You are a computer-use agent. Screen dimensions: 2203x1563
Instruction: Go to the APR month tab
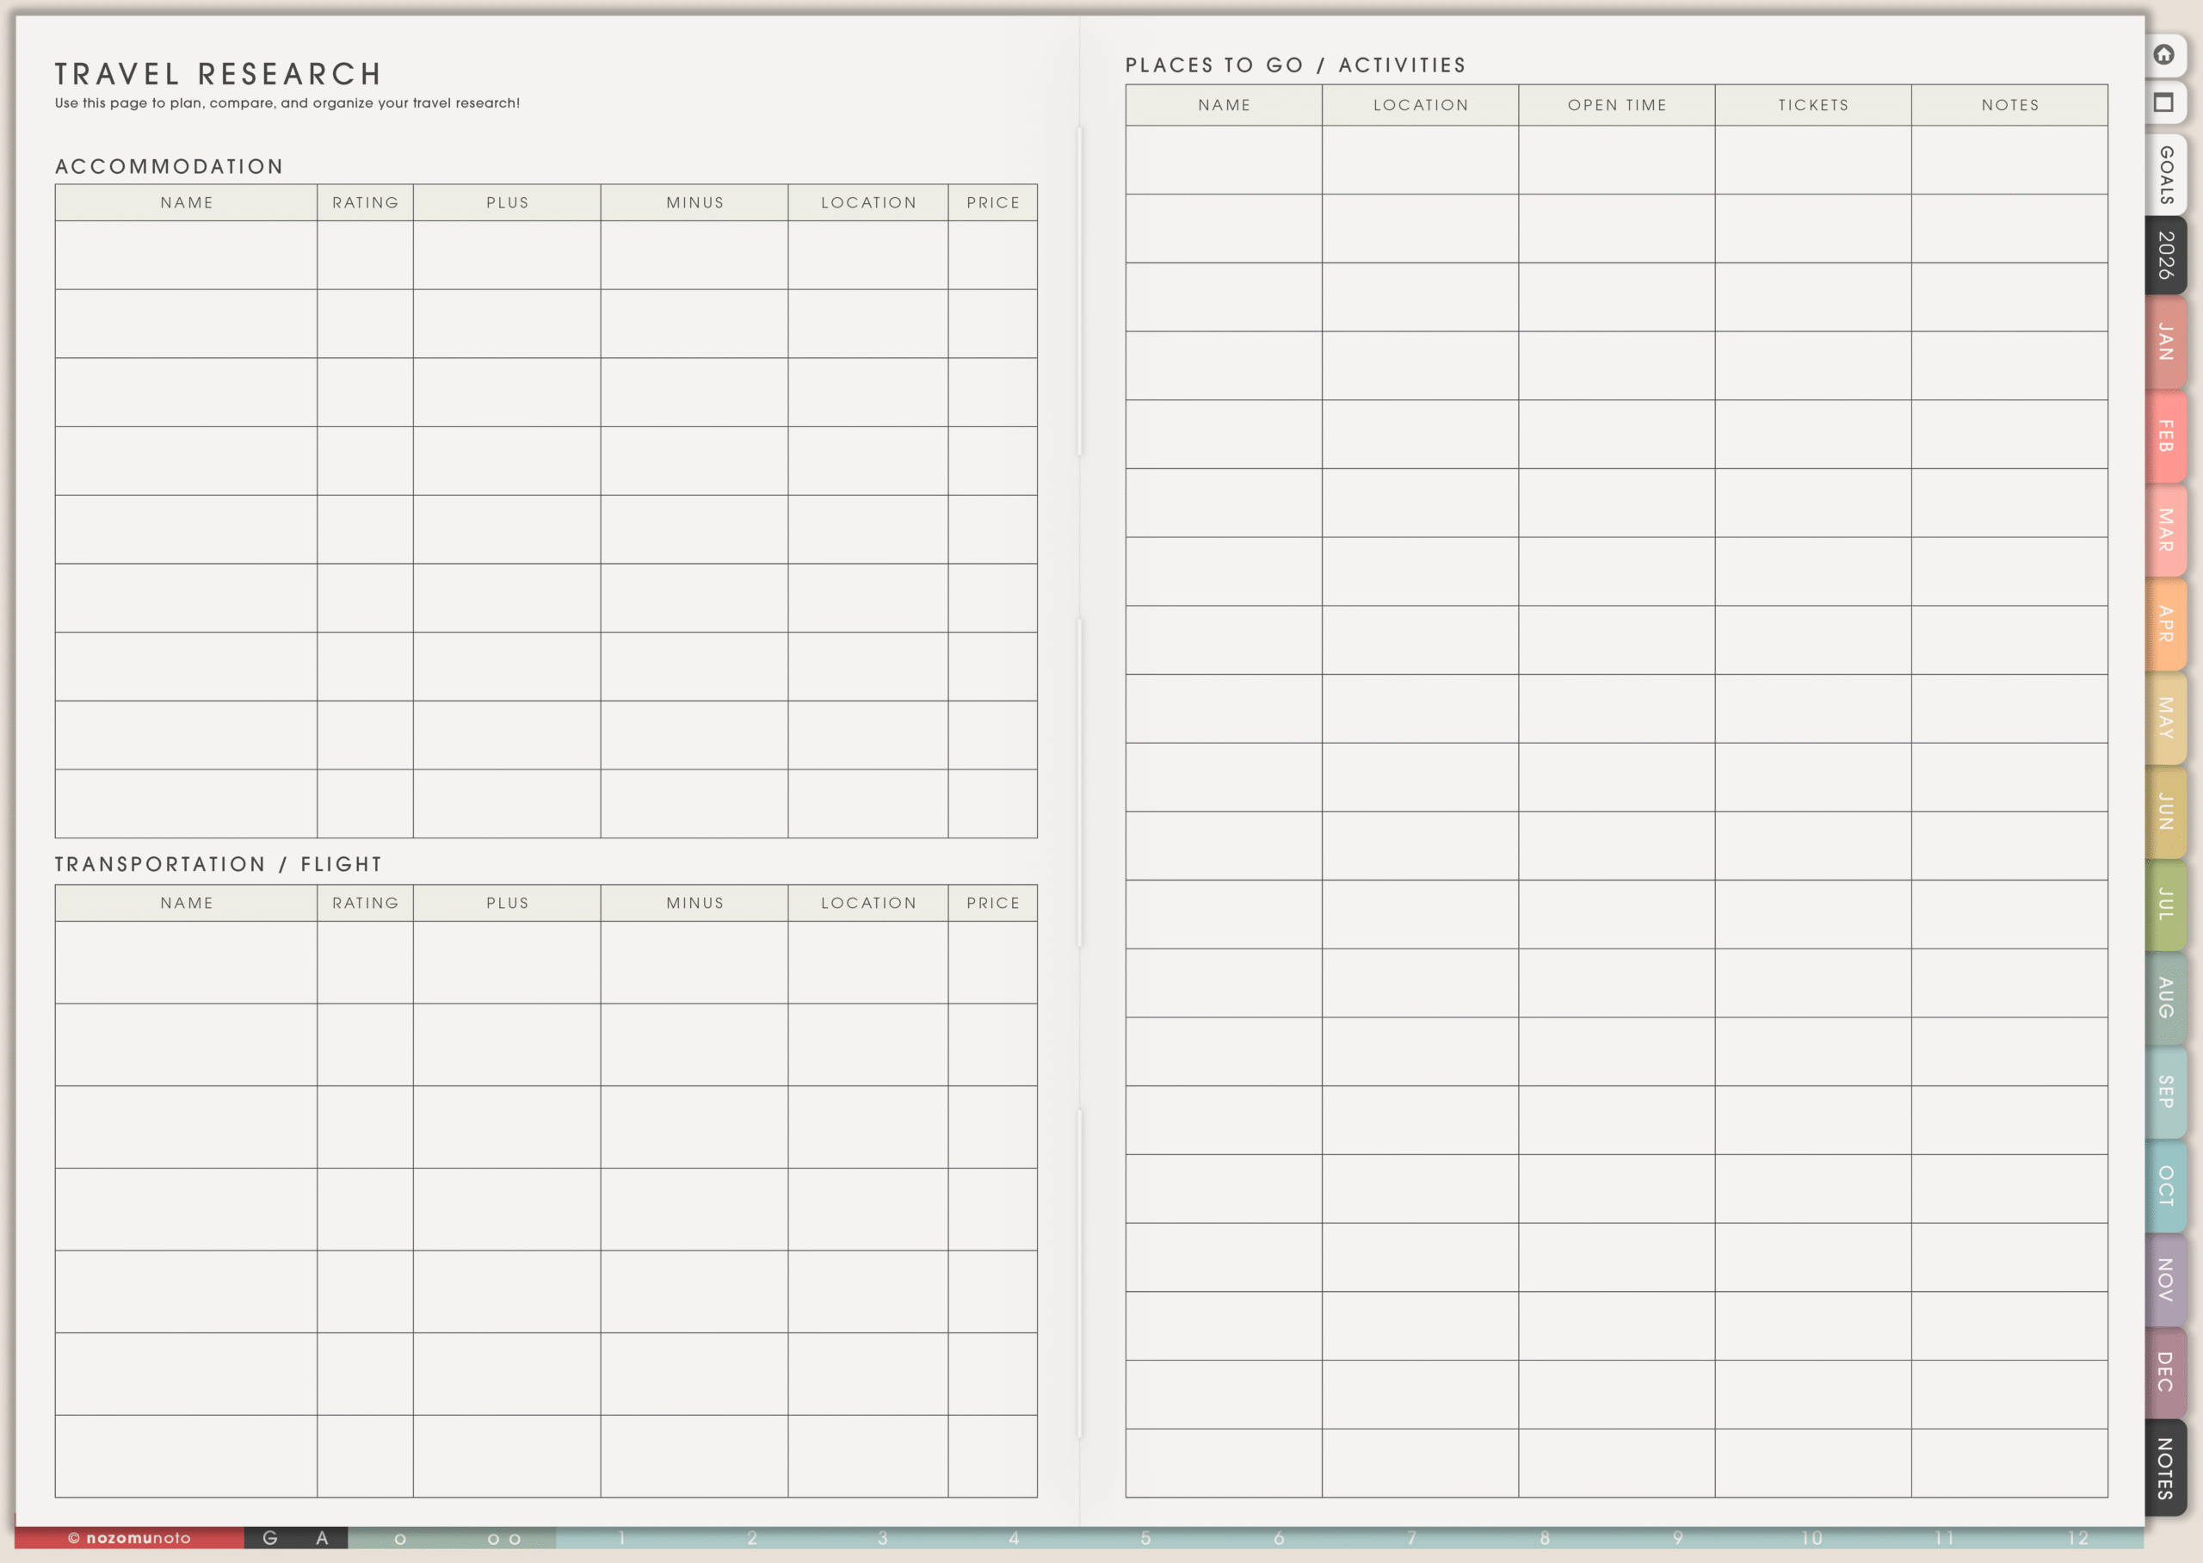[2165, 624]
